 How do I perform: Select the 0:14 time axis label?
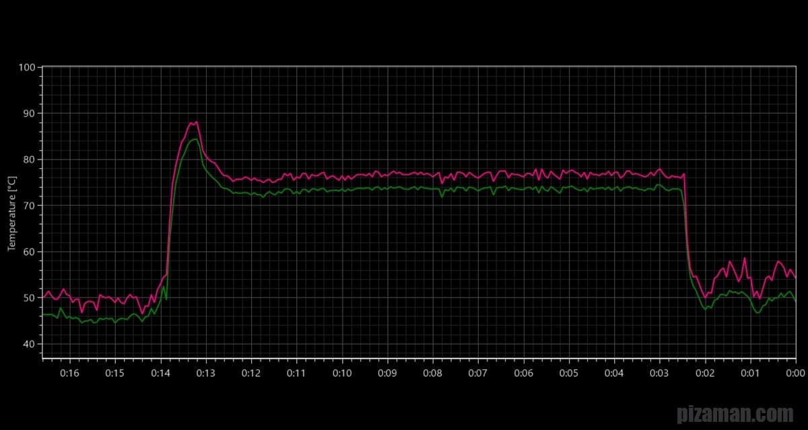(160, 373)
